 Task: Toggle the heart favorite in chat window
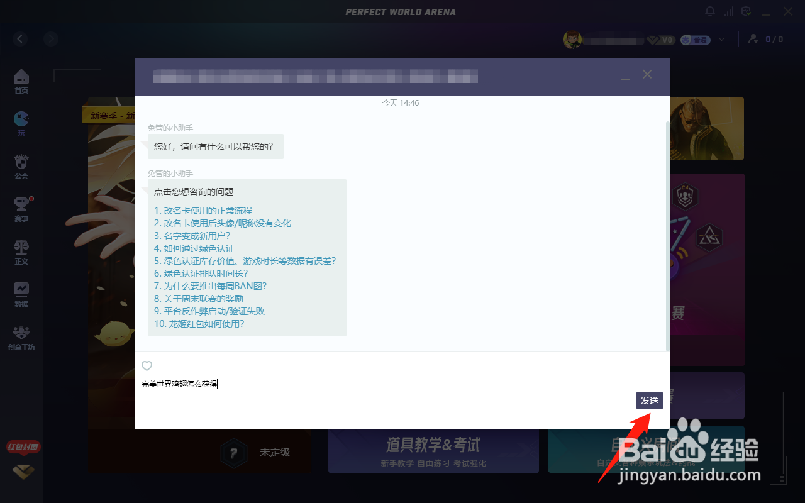[147, 366]
